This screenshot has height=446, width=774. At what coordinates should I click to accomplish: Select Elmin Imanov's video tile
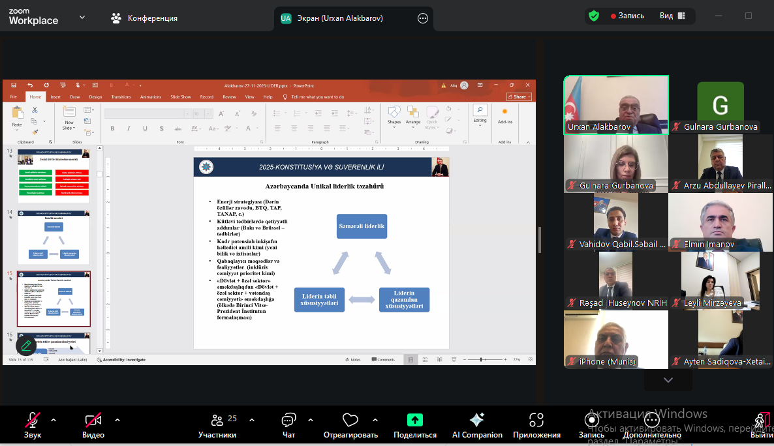point(720,222)
